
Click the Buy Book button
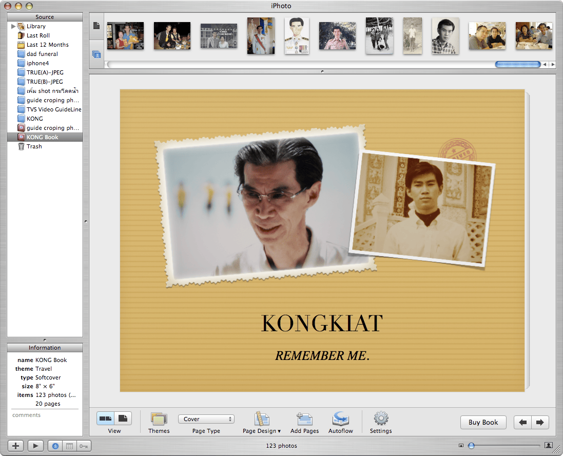point(483,422)
